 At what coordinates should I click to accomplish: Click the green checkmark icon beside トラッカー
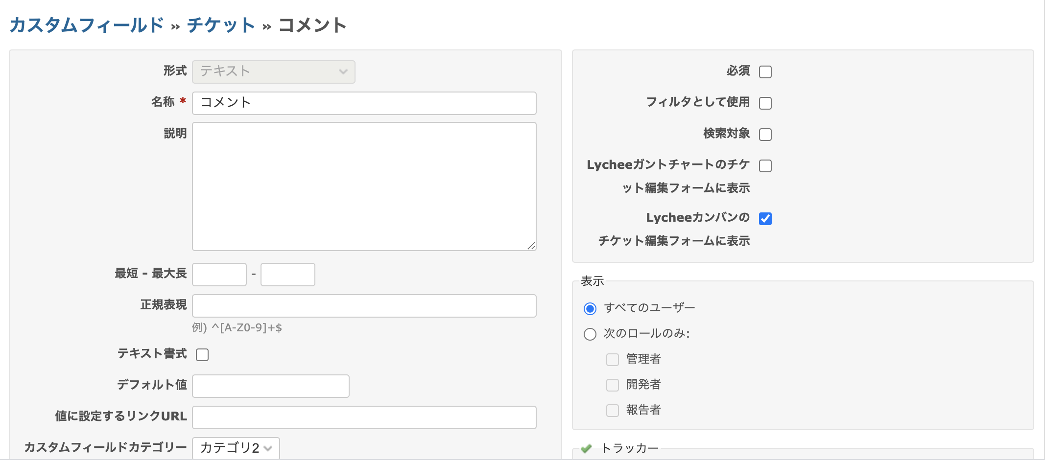click(586, 448)
